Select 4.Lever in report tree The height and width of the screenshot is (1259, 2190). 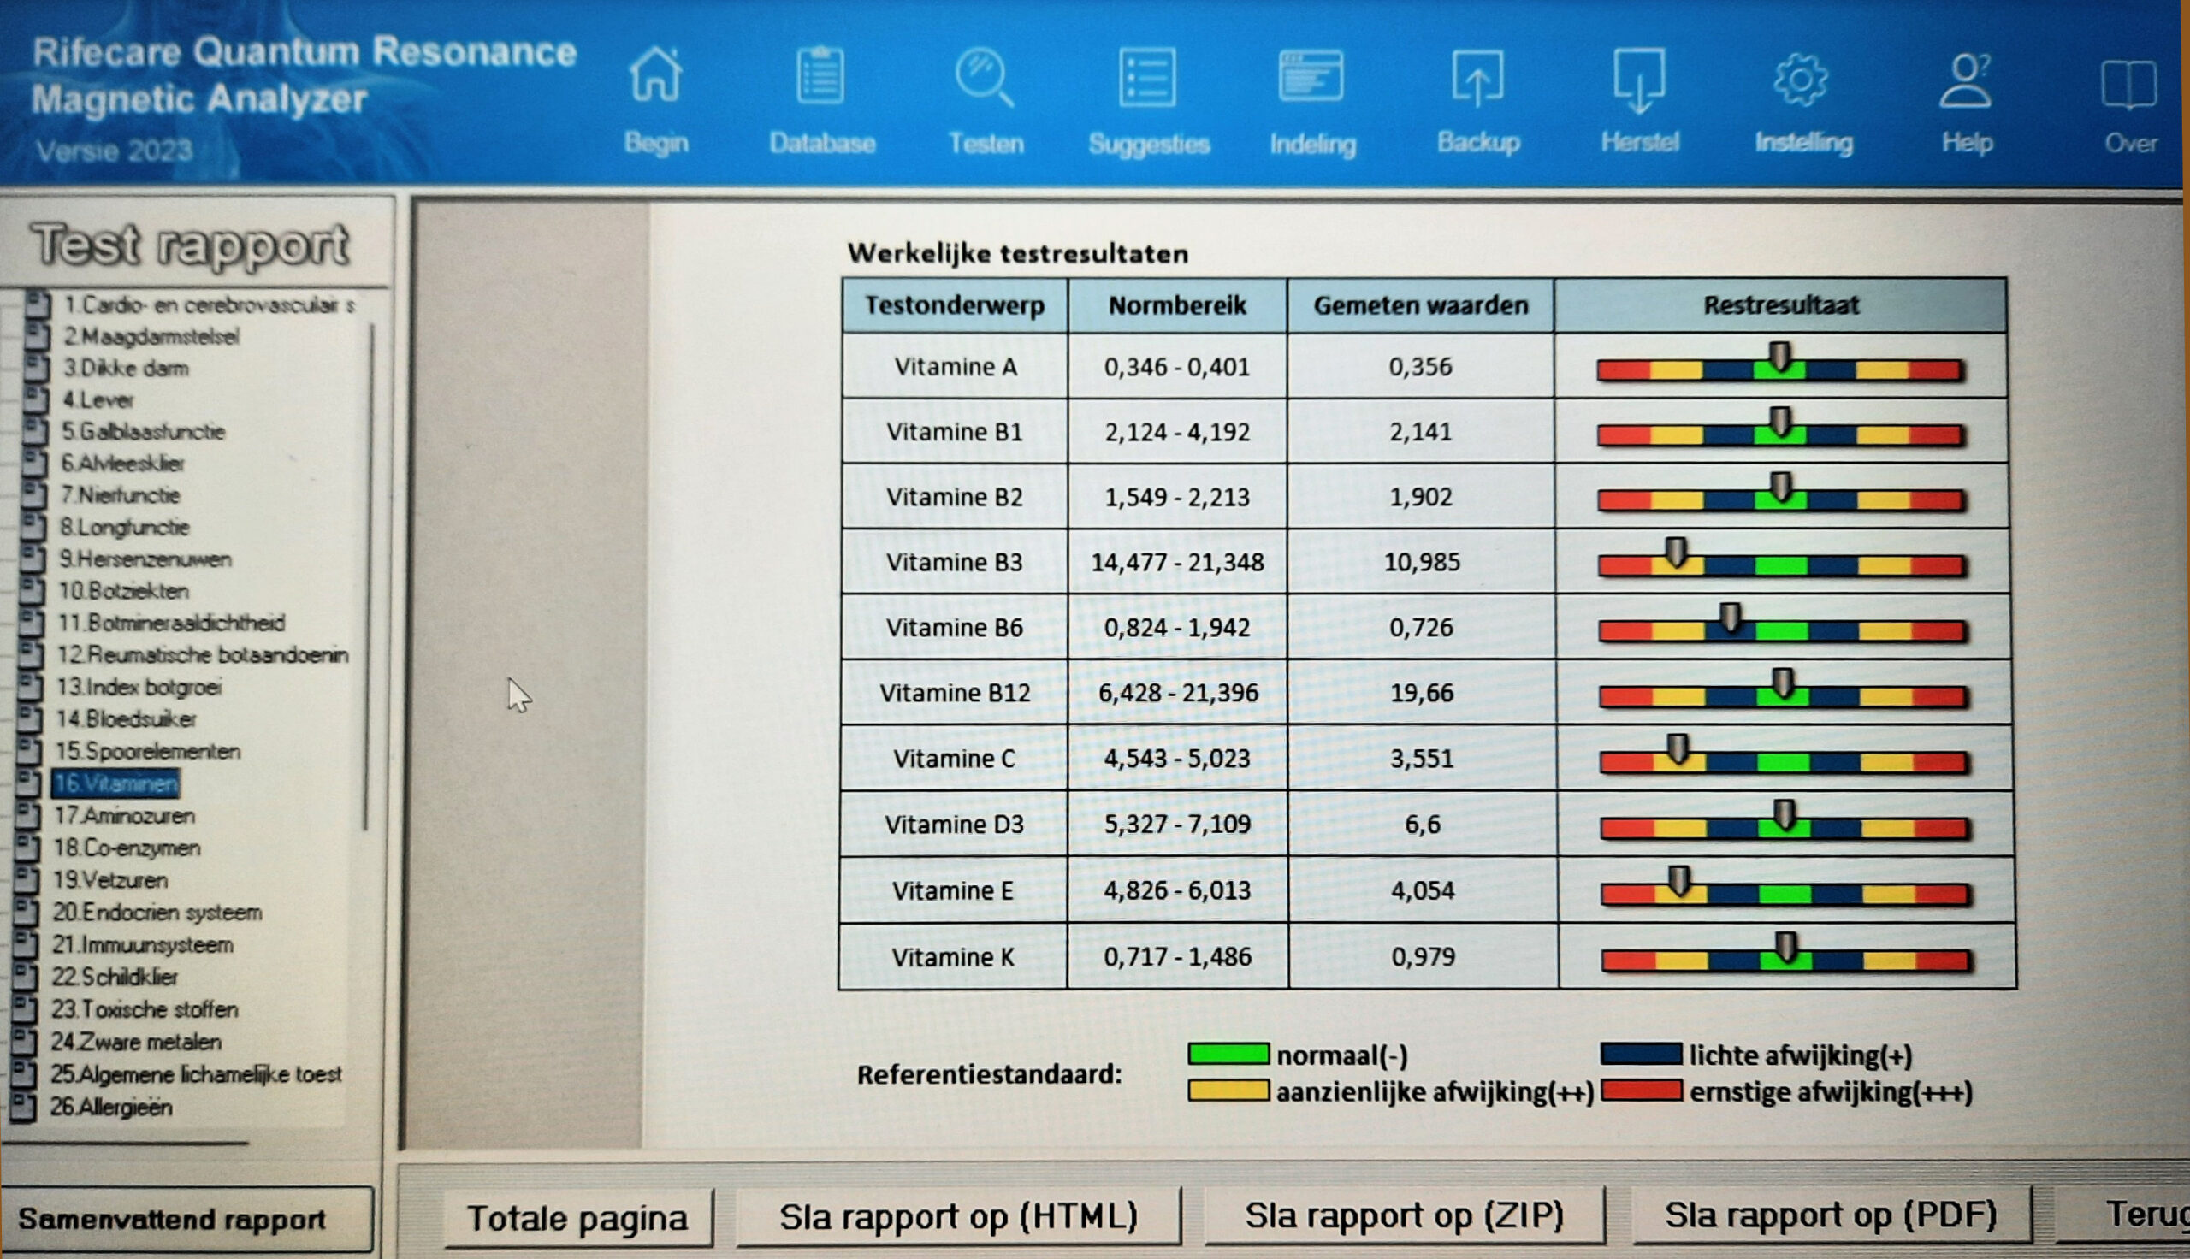98,400
